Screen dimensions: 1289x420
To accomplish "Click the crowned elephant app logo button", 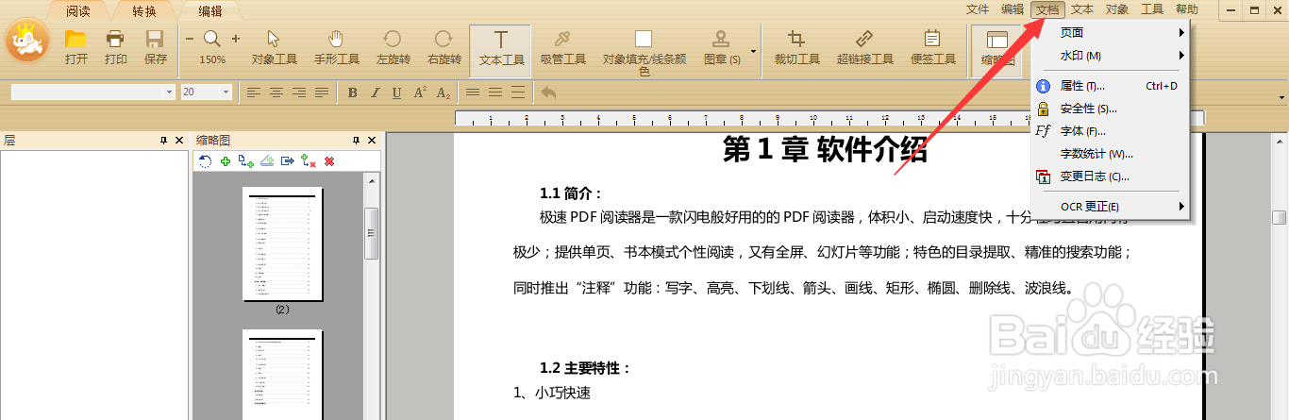I will (27, 42).
